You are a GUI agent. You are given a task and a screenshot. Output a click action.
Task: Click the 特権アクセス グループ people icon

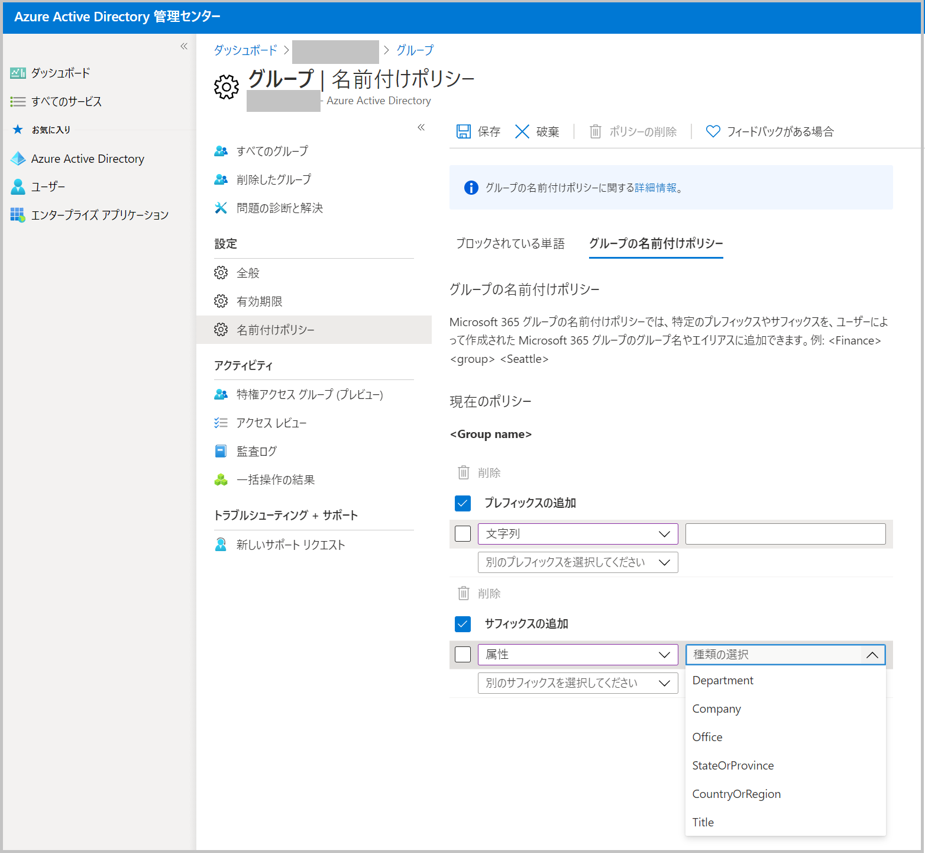tap(221, 394)
